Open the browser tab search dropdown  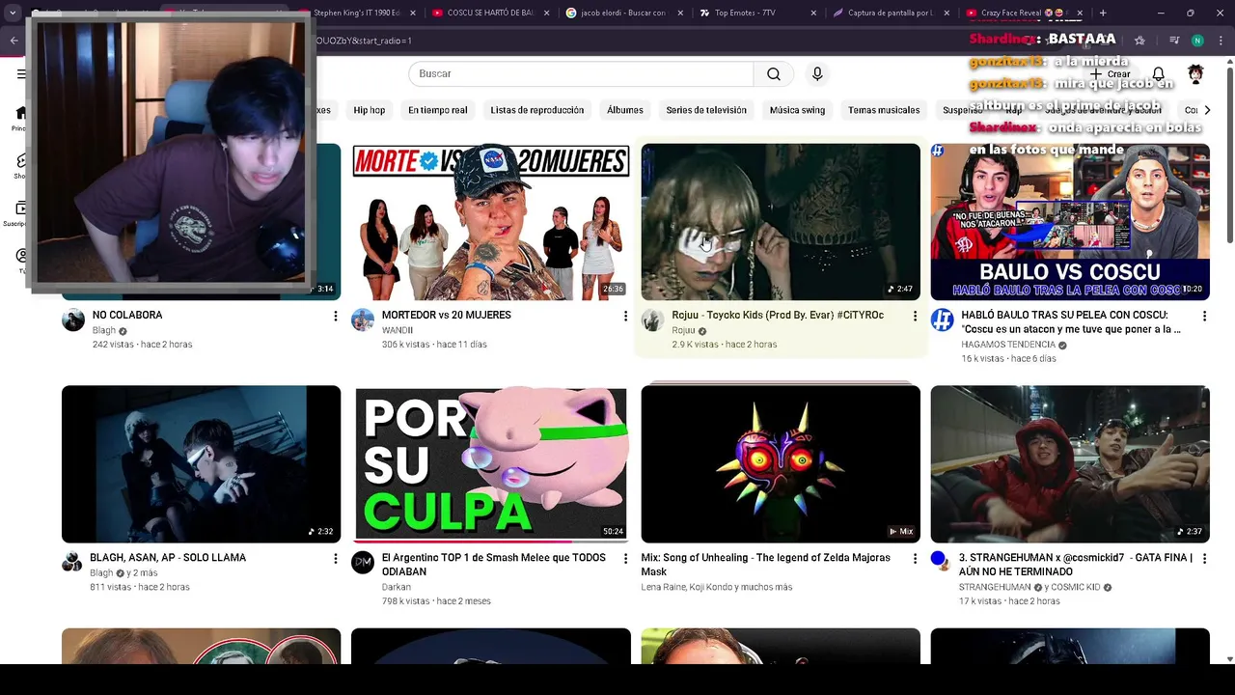point(13,13)
